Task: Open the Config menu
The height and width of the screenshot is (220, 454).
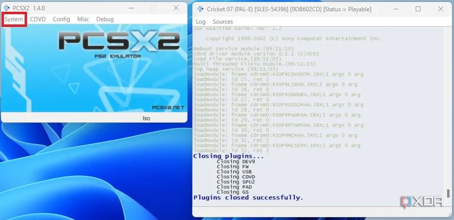Action: point(61,19)
